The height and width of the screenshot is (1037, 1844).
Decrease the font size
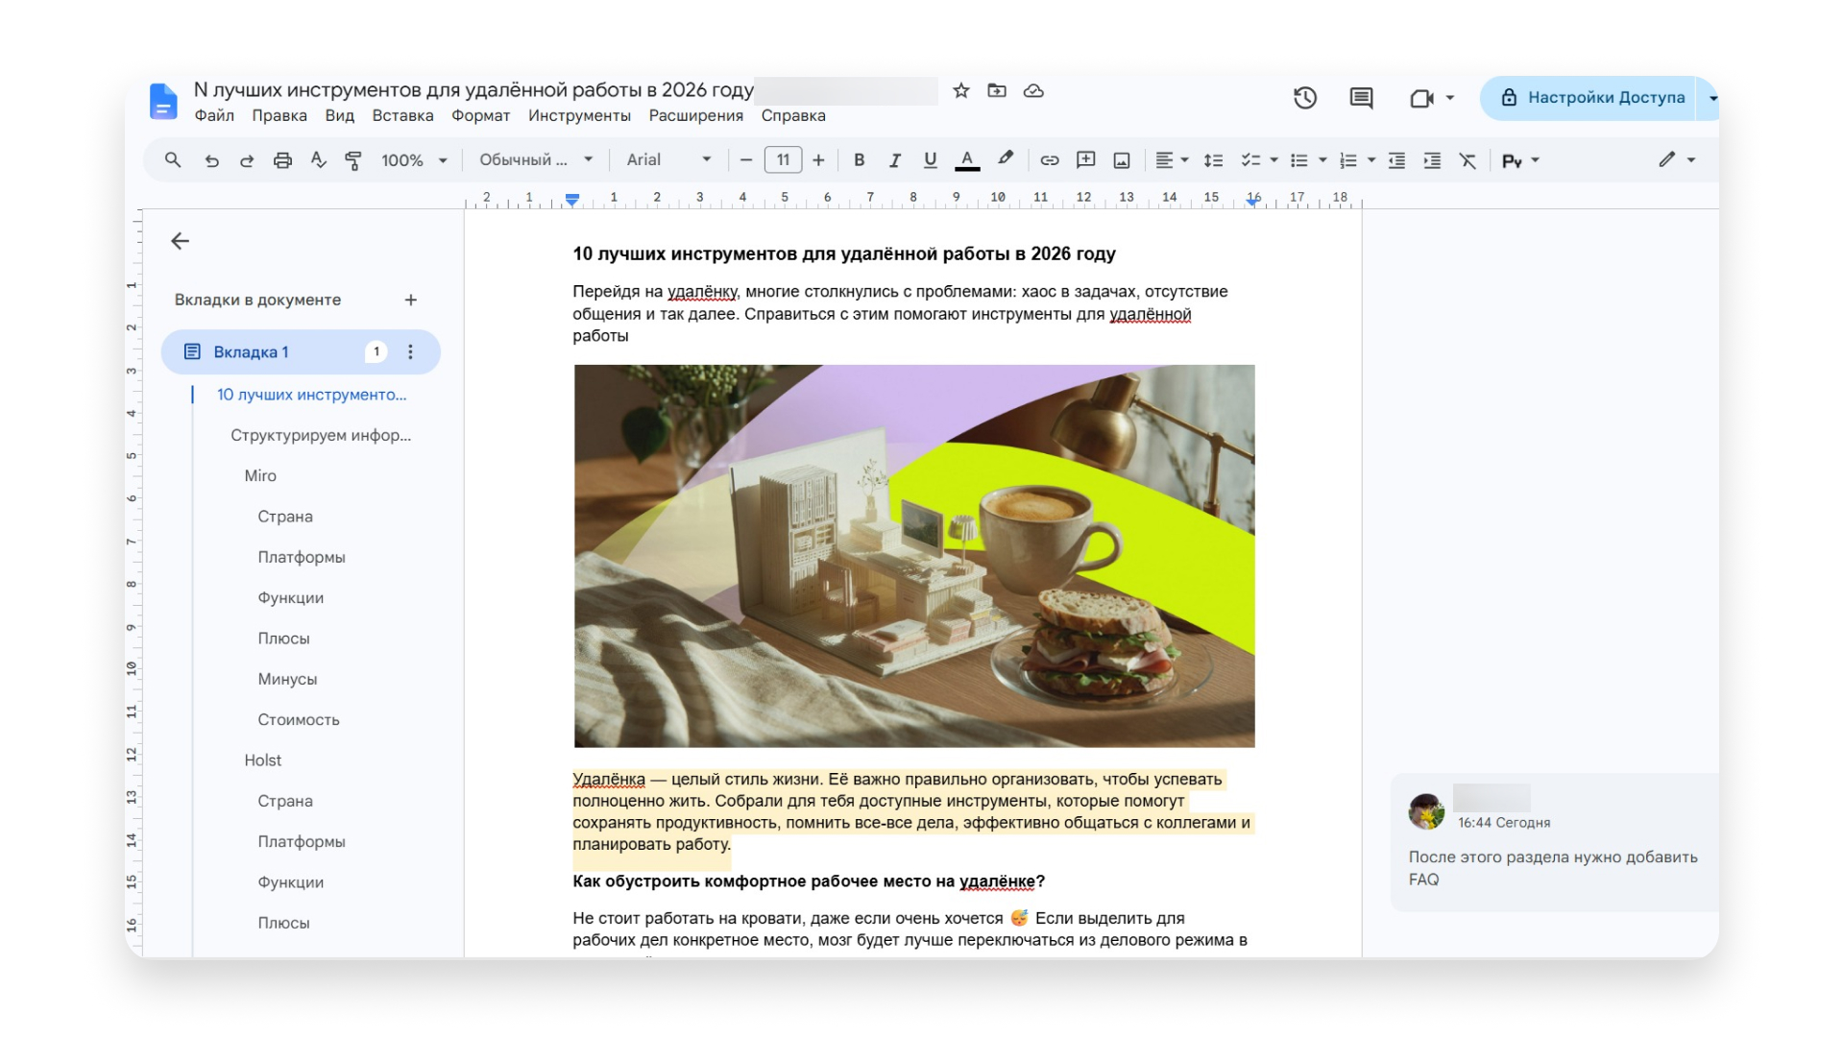click(x=745, y=160)
